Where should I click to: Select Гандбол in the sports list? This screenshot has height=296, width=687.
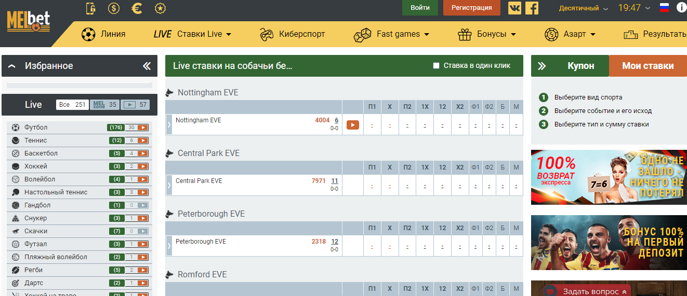coord(37,205)
